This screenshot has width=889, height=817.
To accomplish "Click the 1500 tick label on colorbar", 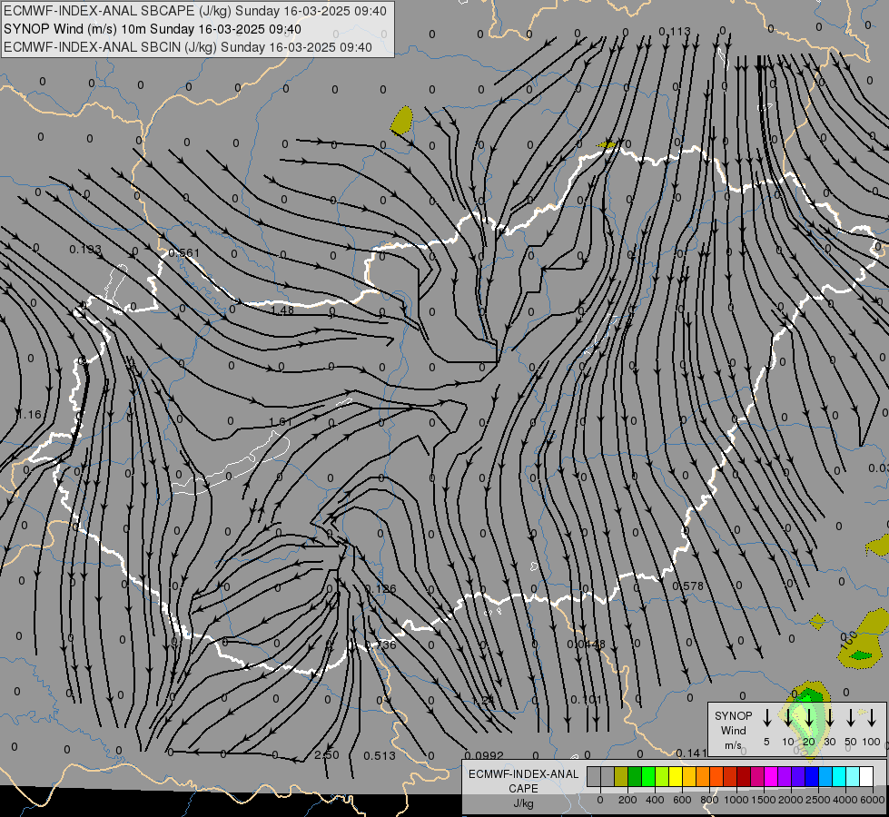I will pyautogui.click(x=763, y=800).
